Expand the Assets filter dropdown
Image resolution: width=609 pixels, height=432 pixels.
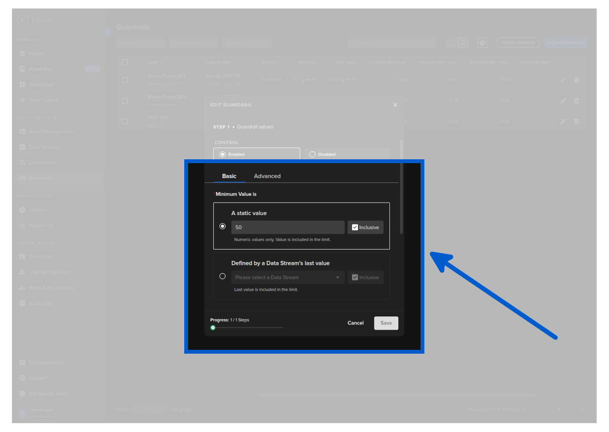point(140,43)
